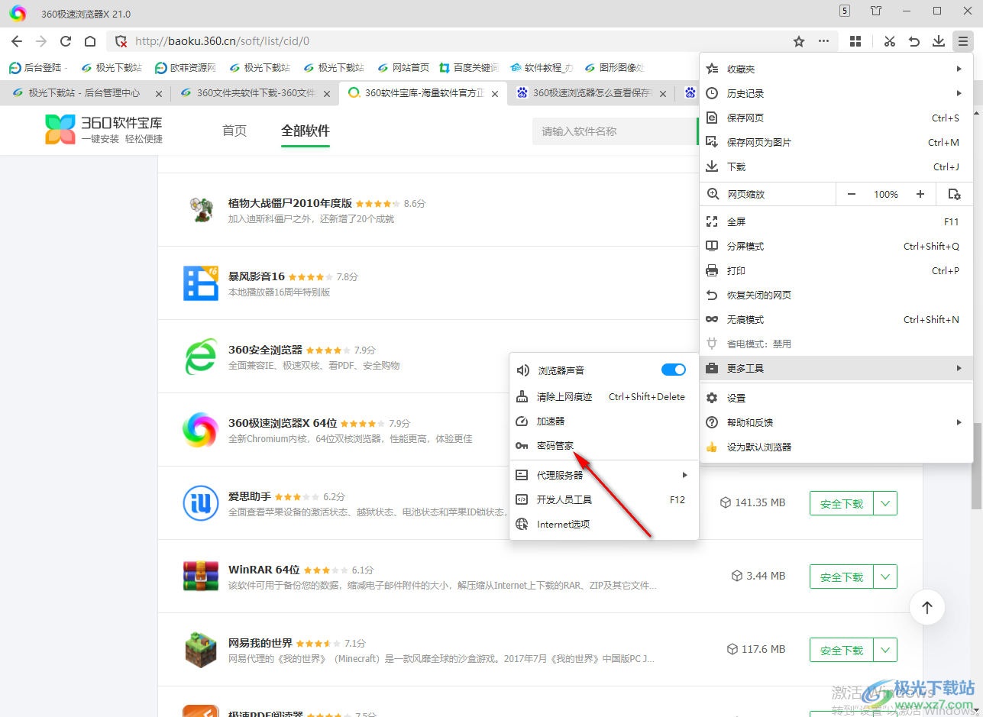Toggle the browser sound switch
The height and width of the screenshot is (717, 983).
(674, 370)
